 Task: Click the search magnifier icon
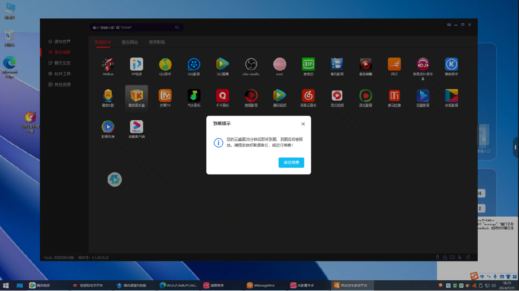[177, 27]
